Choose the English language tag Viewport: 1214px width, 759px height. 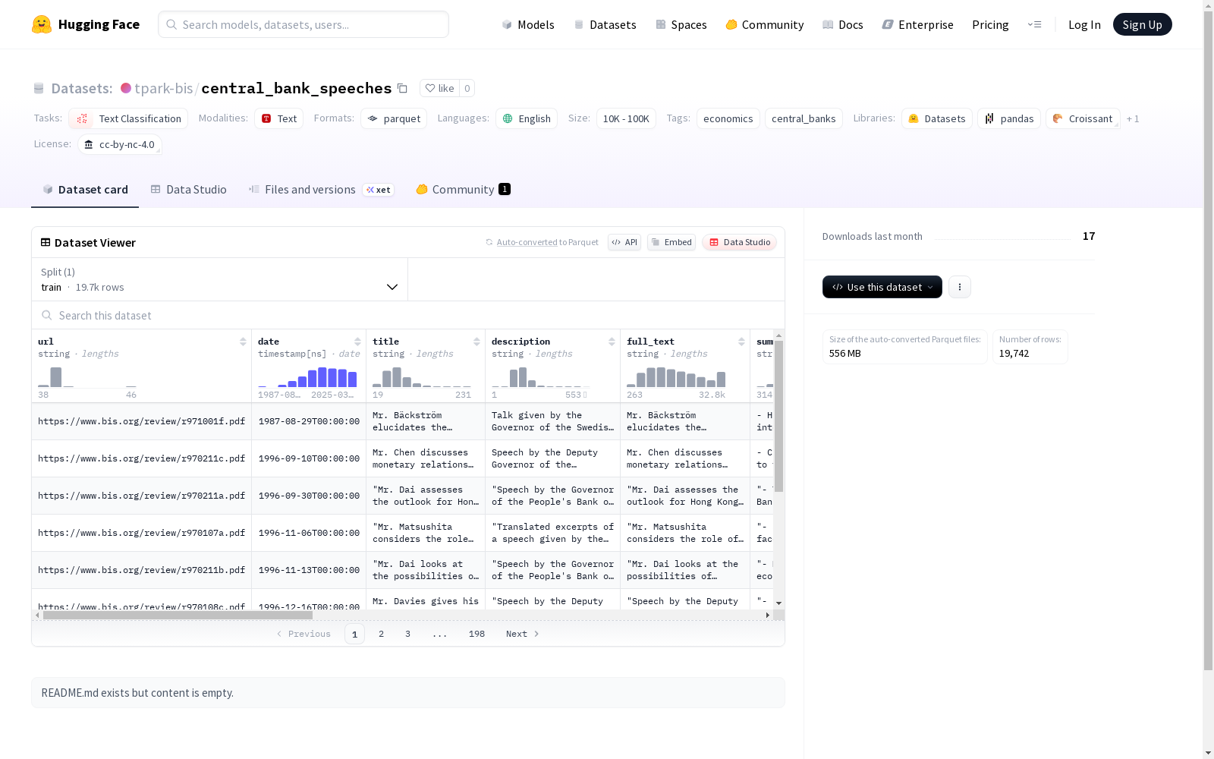tap(527, 118)
